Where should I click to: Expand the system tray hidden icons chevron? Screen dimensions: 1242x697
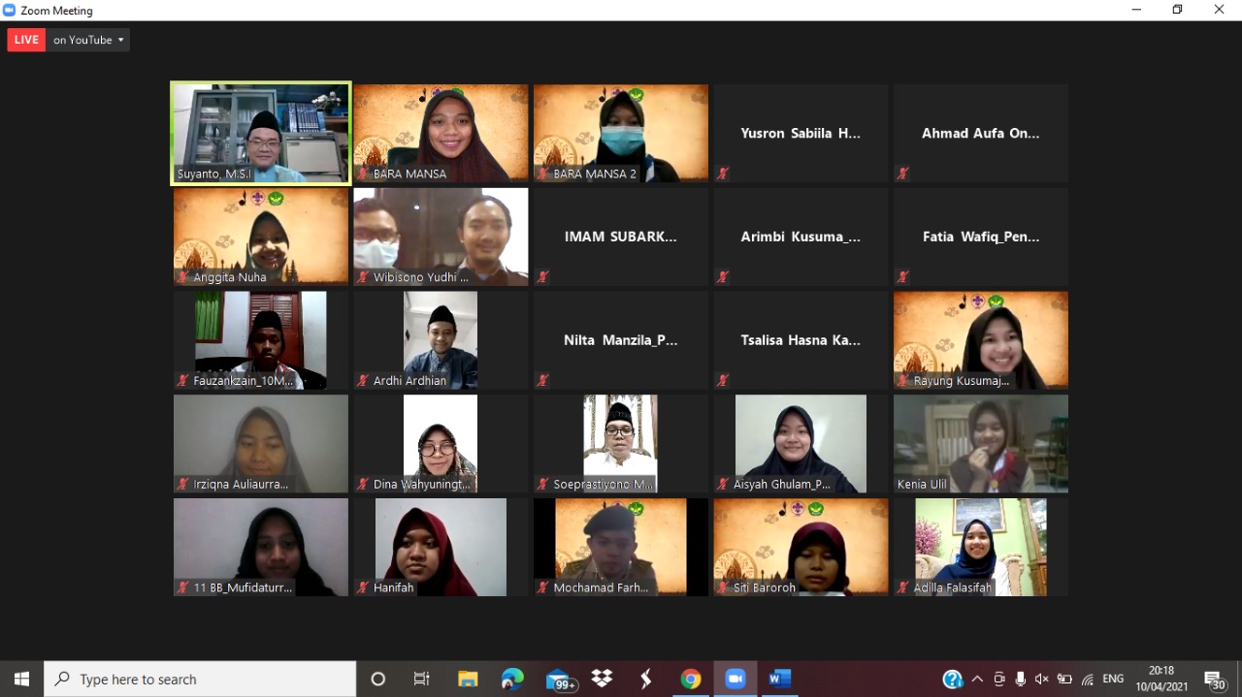click(977, 680)
